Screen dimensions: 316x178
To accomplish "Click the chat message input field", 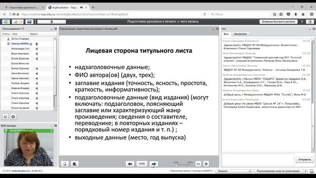I will tap(258, 159).
